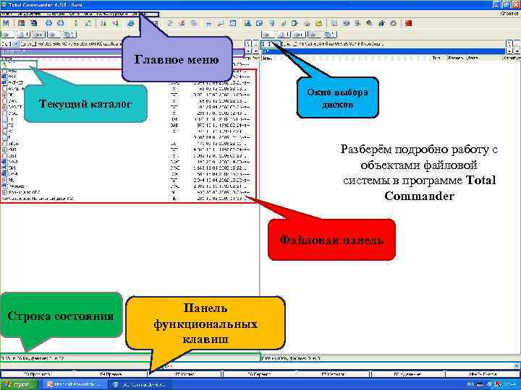521x390 pixels.
Task: Open right panel directory history arrow
Action: [x=517, y=51]
